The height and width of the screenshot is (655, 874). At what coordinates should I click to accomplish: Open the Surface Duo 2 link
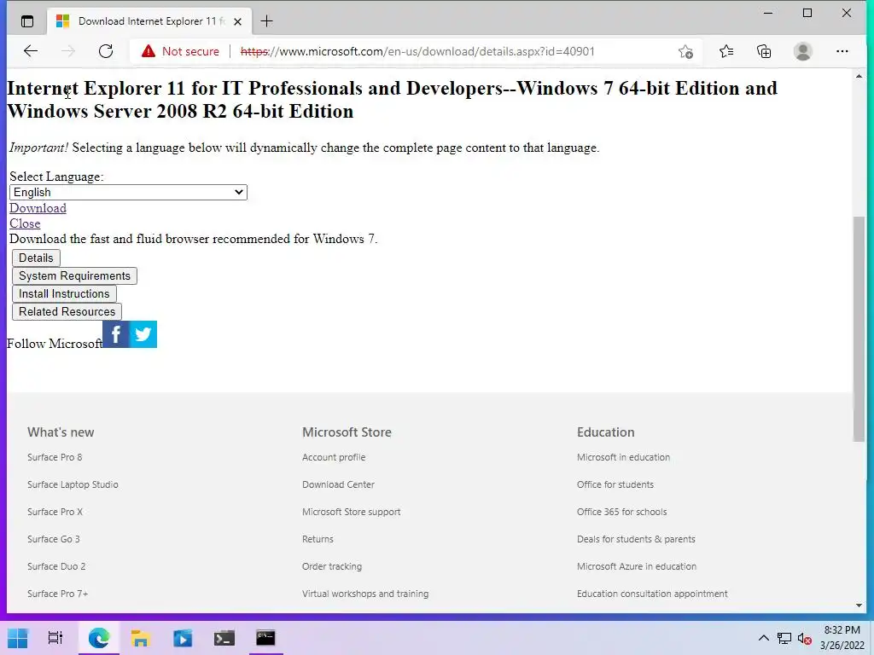pos(56,566)
